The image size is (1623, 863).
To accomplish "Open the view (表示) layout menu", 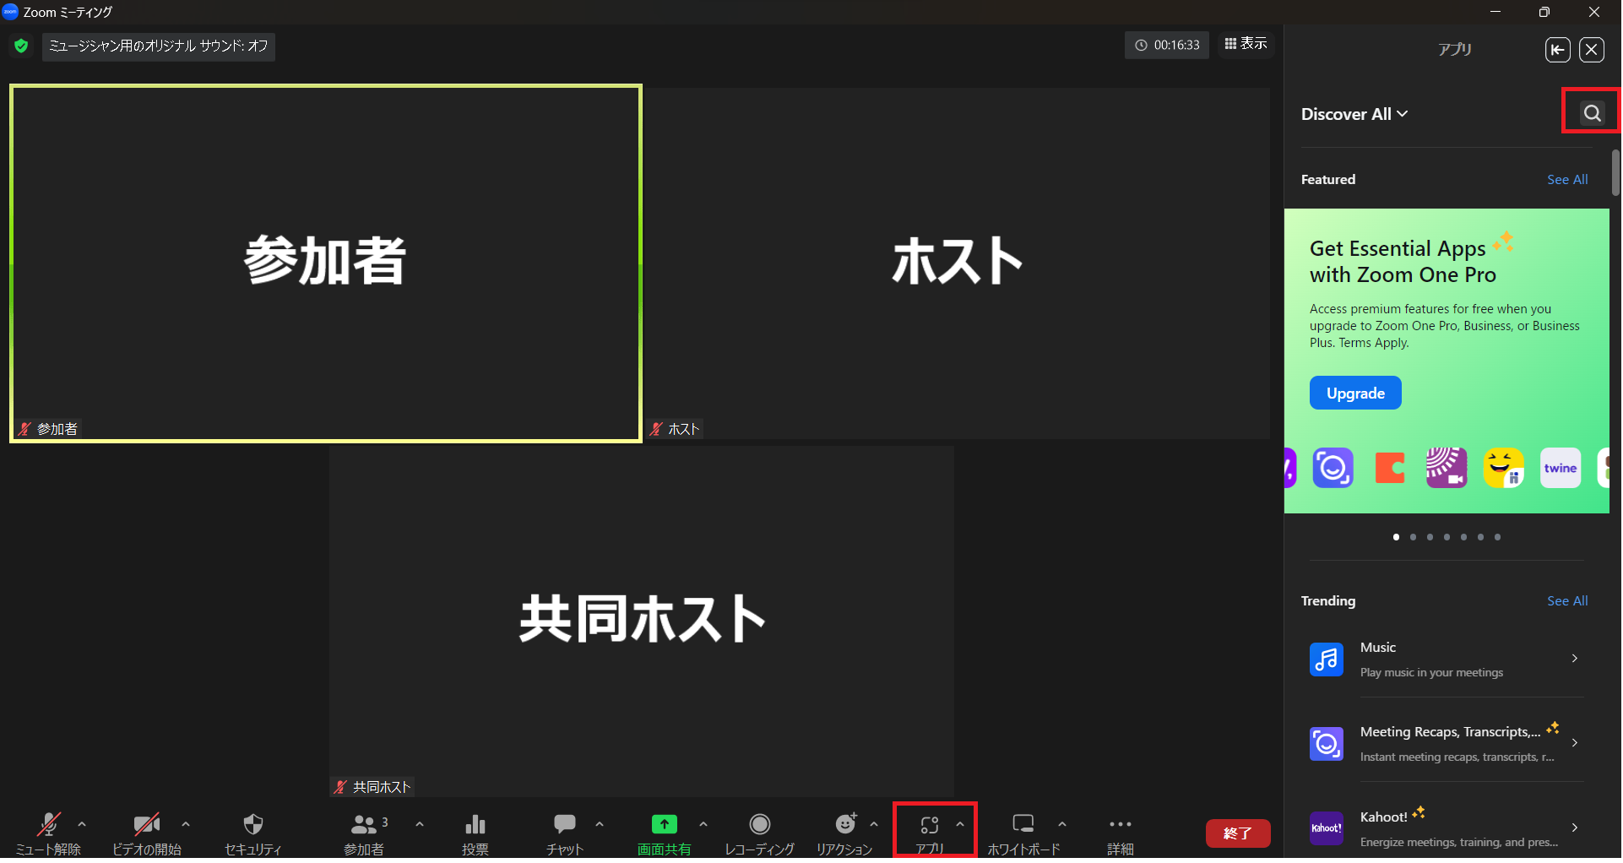I will click(x=1246, y=44).
